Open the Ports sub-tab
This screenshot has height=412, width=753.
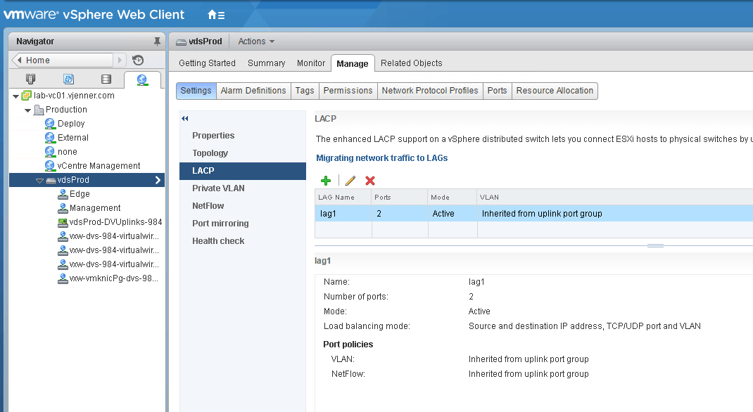[497, 91]
